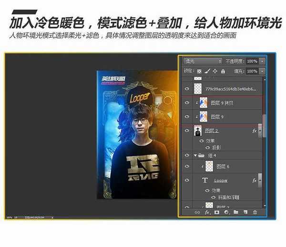Open the 柔光 blend mode dropdown
This screenshot has height=247, width=286.
coord(203,61)
